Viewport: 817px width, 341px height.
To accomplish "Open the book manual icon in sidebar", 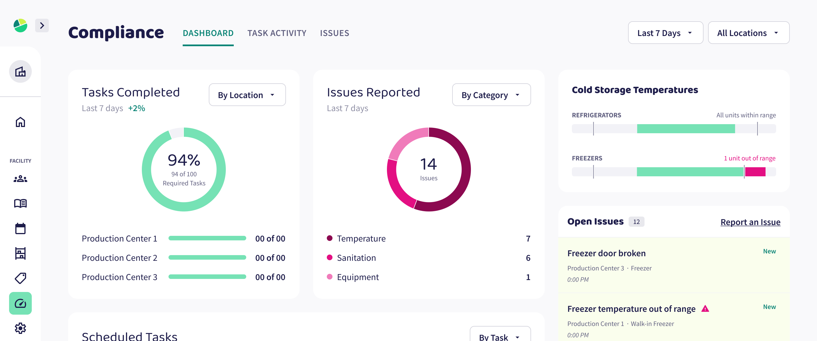I will tap(20, 203).
